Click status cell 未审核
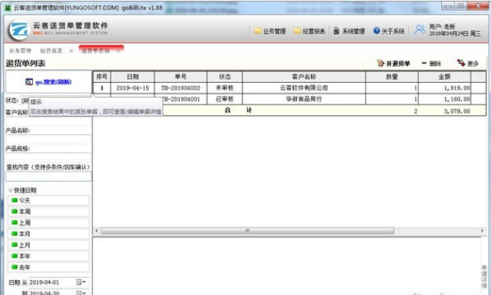 point(225,88)
